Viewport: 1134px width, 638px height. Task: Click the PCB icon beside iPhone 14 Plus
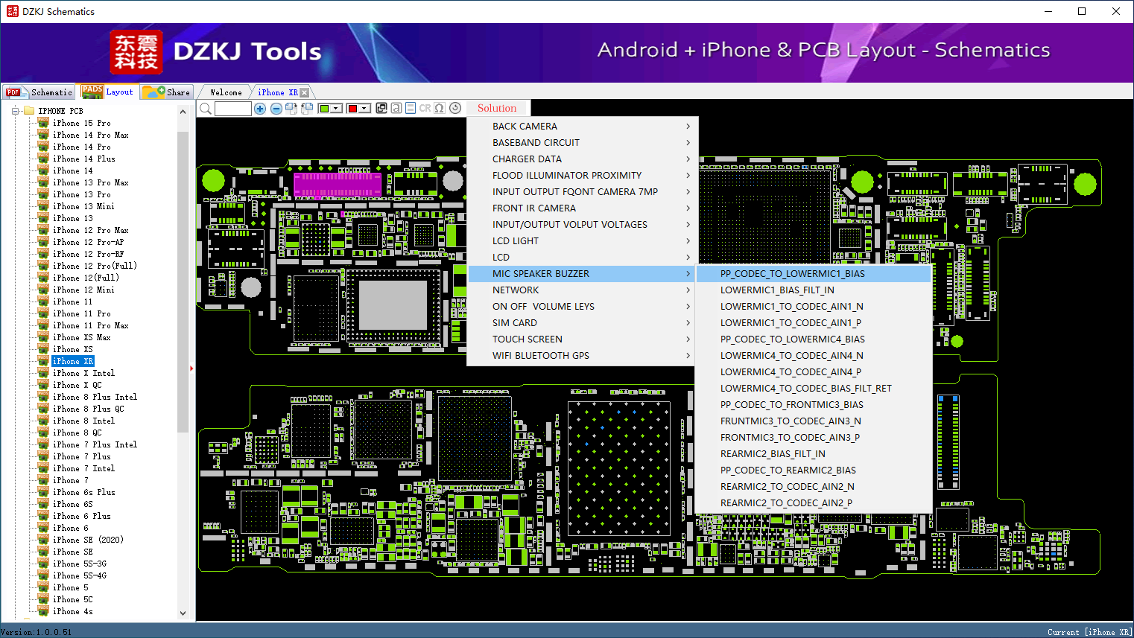click(43, 159)
